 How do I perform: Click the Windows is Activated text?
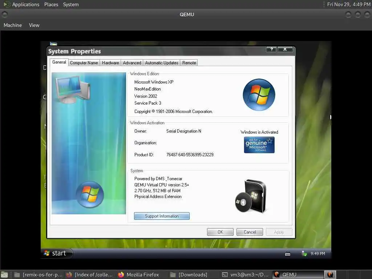tap(259, 132)
